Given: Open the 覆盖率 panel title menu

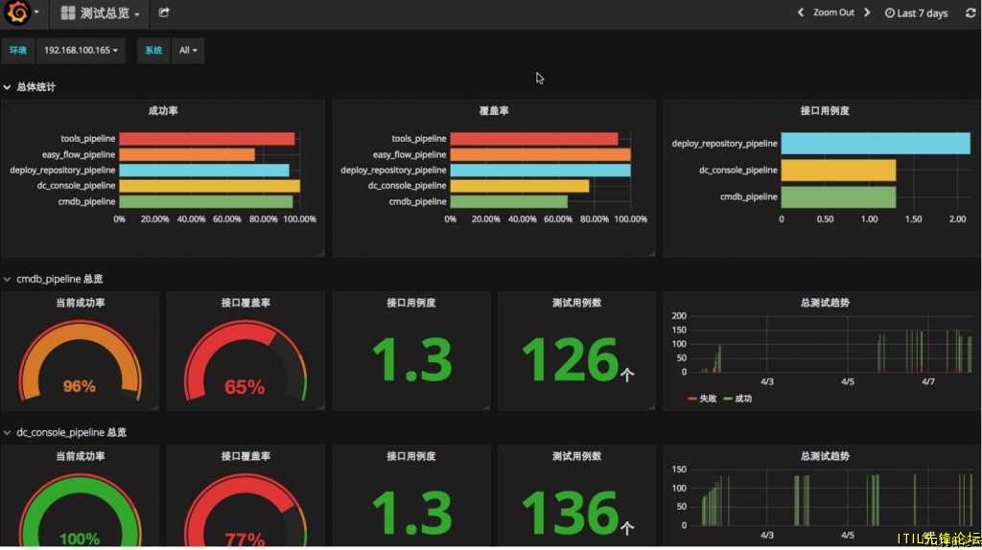Looking at the screenshot, I should 494,111.
